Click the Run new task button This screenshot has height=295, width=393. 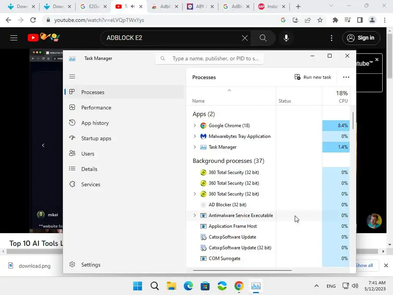(313, 77)
